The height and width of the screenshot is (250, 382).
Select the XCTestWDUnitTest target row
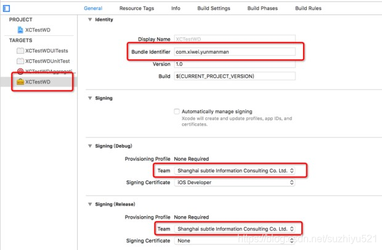click(x=39, y=60)
